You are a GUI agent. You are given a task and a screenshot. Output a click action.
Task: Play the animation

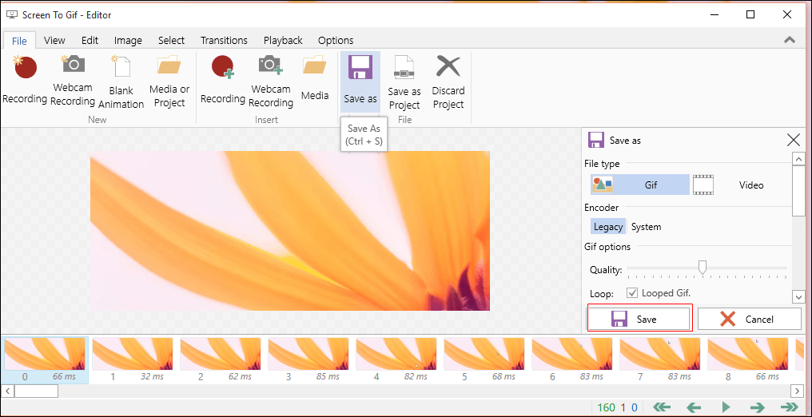click(x=726, y=407)
